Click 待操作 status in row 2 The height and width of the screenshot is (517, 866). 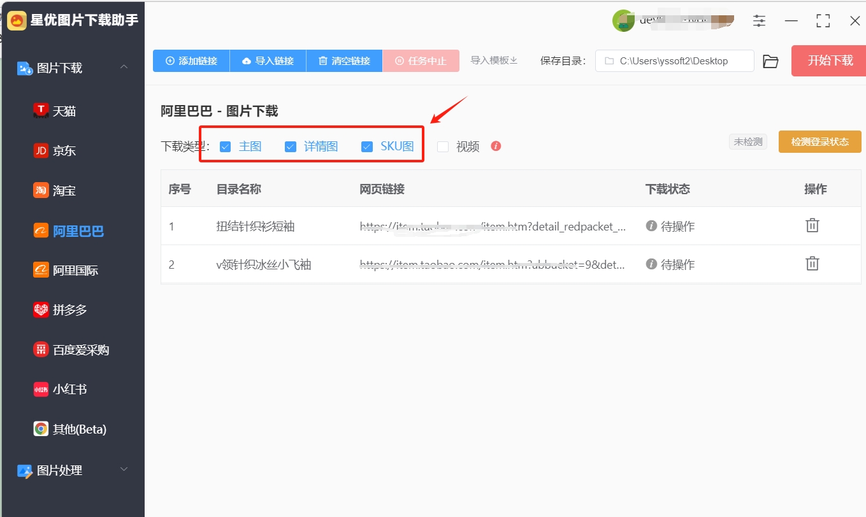[678, 264]
